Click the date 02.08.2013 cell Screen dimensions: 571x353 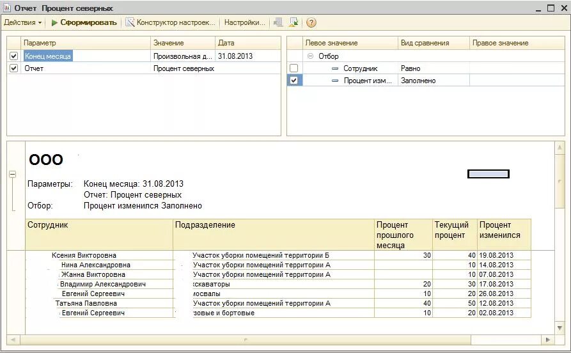(x=504, y=313)
